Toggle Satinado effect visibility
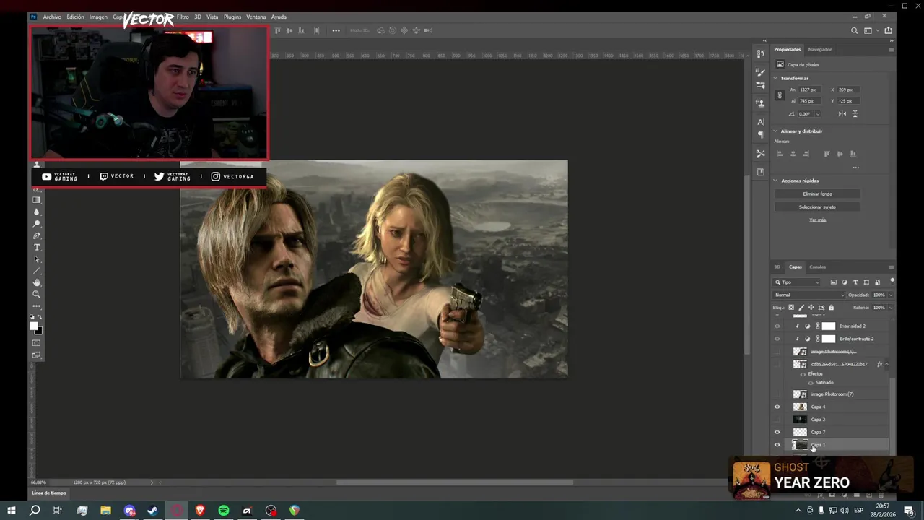Viewport: 924px width, 520px height. pyautogui.click(x=811, y=382)
